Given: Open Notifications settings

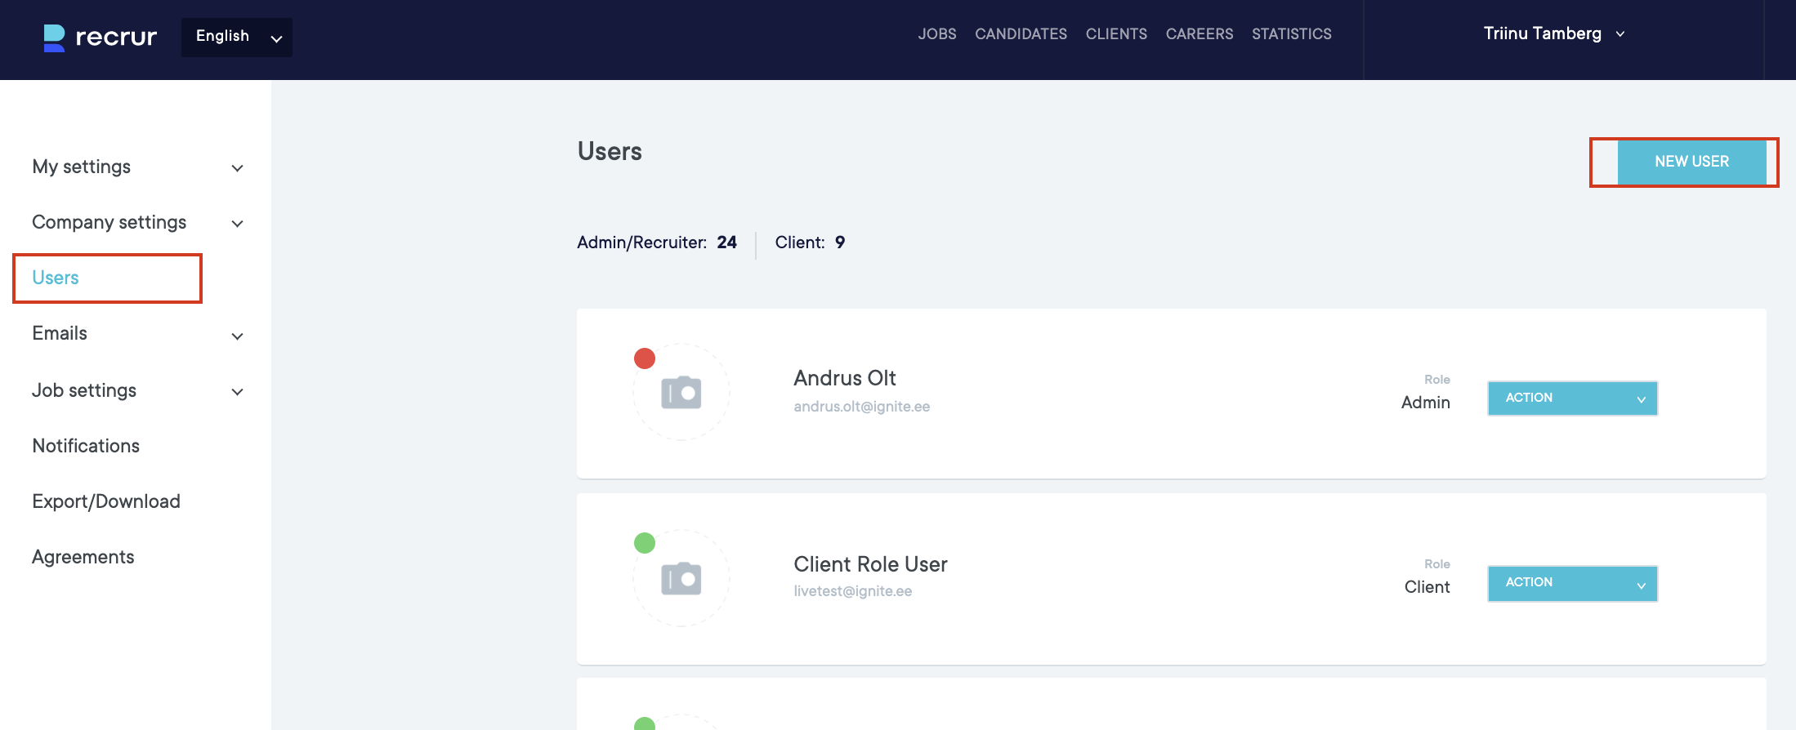Looking at the screenshot, I should click(x=86, y=446).
